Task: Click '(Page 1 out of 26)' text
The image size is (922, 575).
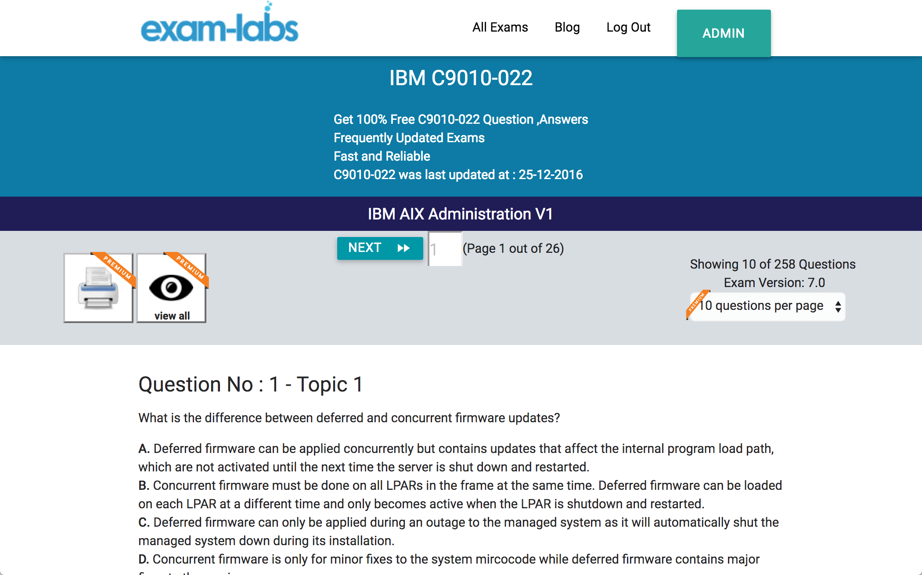Action: tap(513, 248)
